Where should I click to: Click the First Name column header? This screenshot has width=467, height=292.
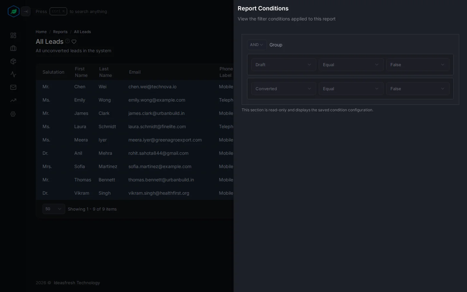pyautogui.click(x=81, y=72)
